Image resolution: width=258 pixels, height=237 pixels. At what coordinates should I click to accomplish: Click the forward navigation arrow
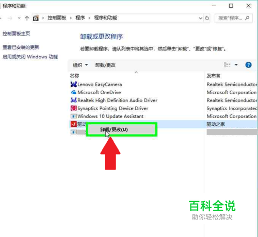coord(10,18)
